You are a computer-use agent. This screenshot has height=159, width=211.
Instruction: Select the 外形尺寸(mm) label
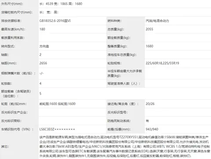point(12,4)
